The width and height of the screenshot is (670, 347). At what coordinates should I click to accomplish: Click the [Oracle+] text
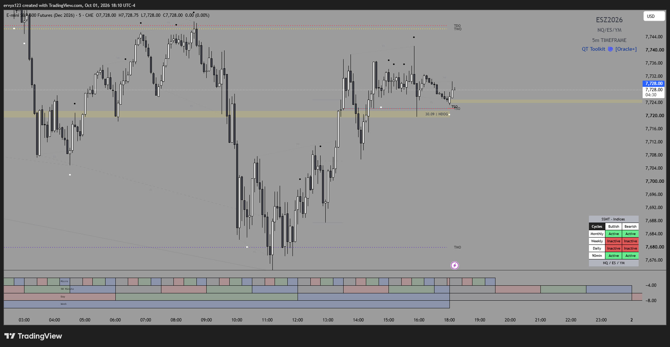626,49
